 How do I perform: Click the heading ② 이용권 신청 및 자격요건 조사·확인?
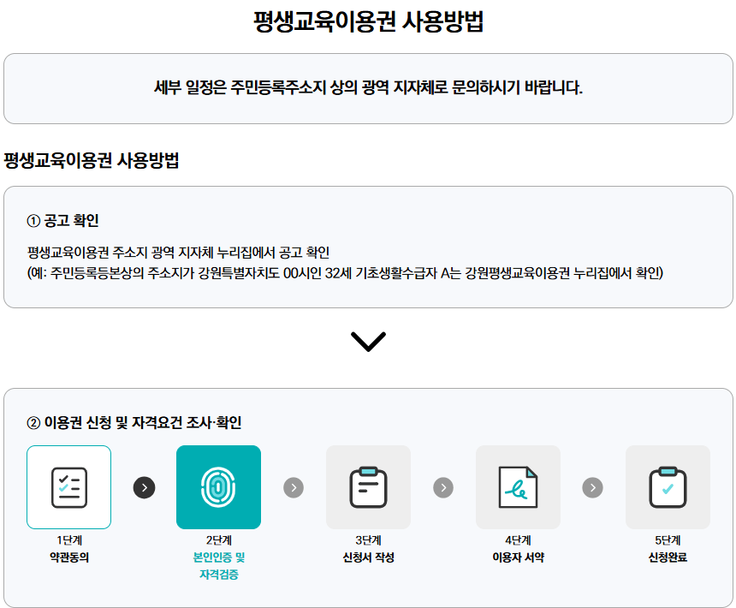134,422
